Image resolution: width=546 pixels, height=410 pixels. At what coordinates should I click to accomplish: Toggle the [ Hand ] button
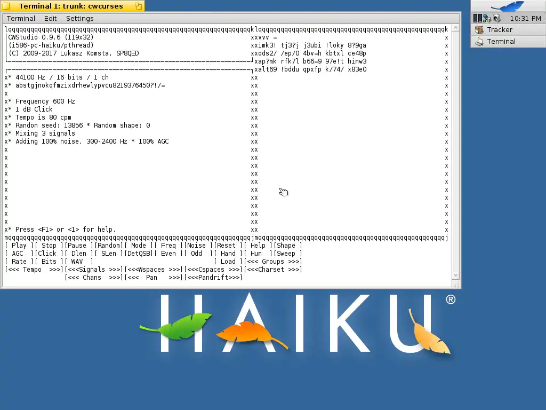coord(229,254)
